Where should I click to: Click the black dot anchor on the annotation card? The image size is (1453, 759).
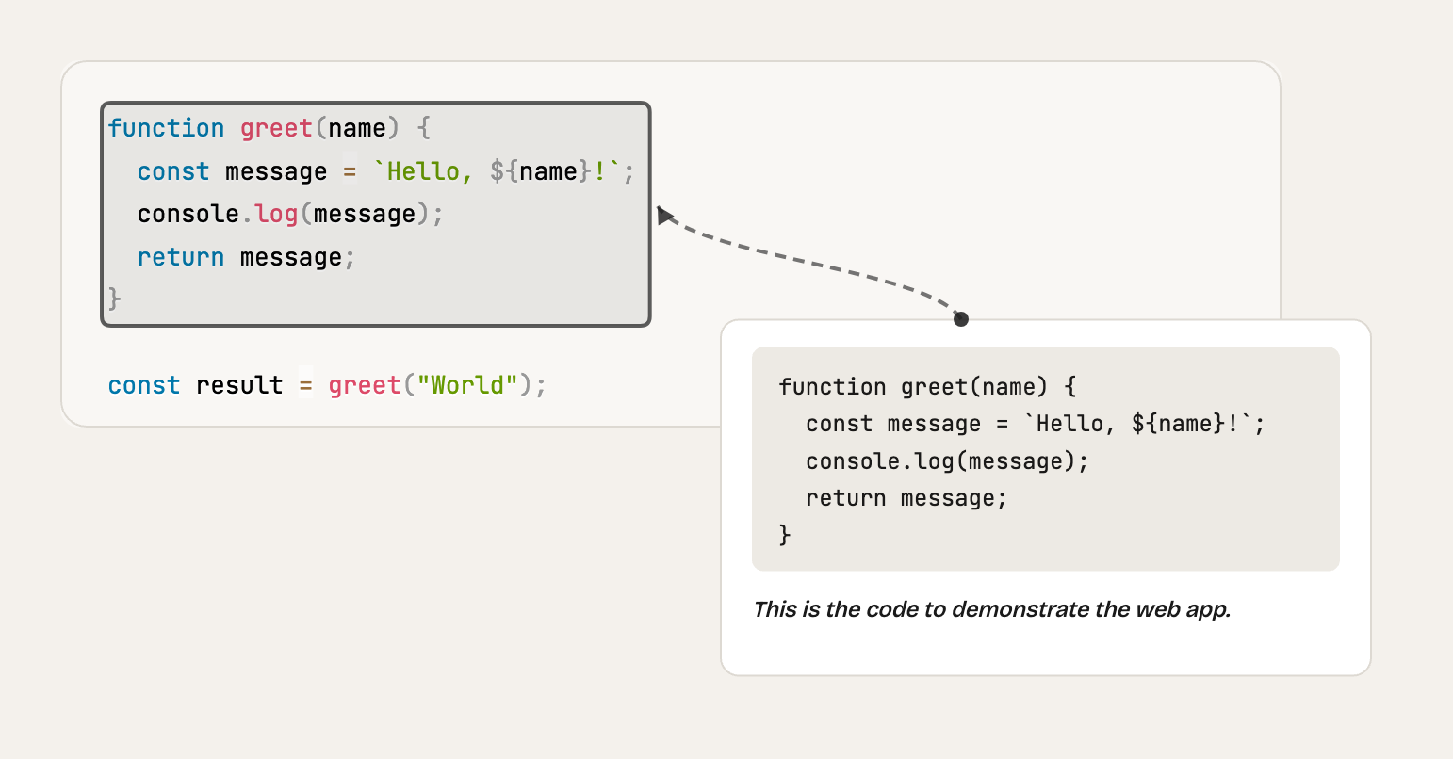(960, 319)
